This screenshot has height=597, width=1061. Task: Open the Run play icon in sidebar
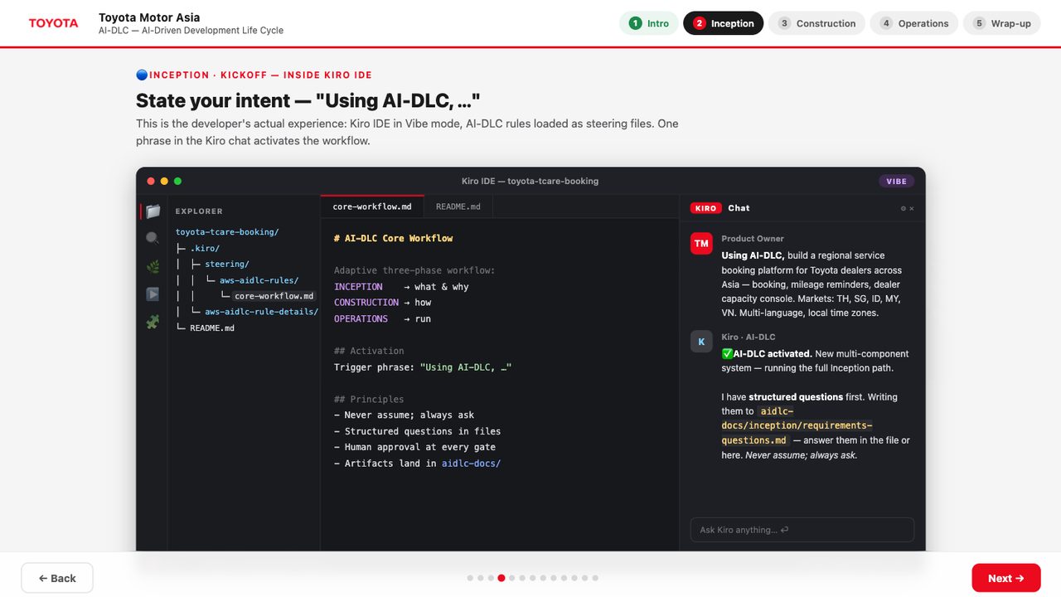pos(153,294)
